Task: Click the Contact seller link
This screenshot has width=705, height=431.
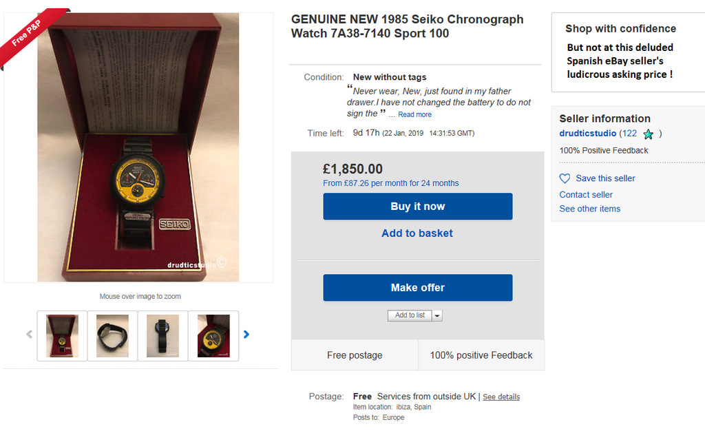Action: point(586,195)
